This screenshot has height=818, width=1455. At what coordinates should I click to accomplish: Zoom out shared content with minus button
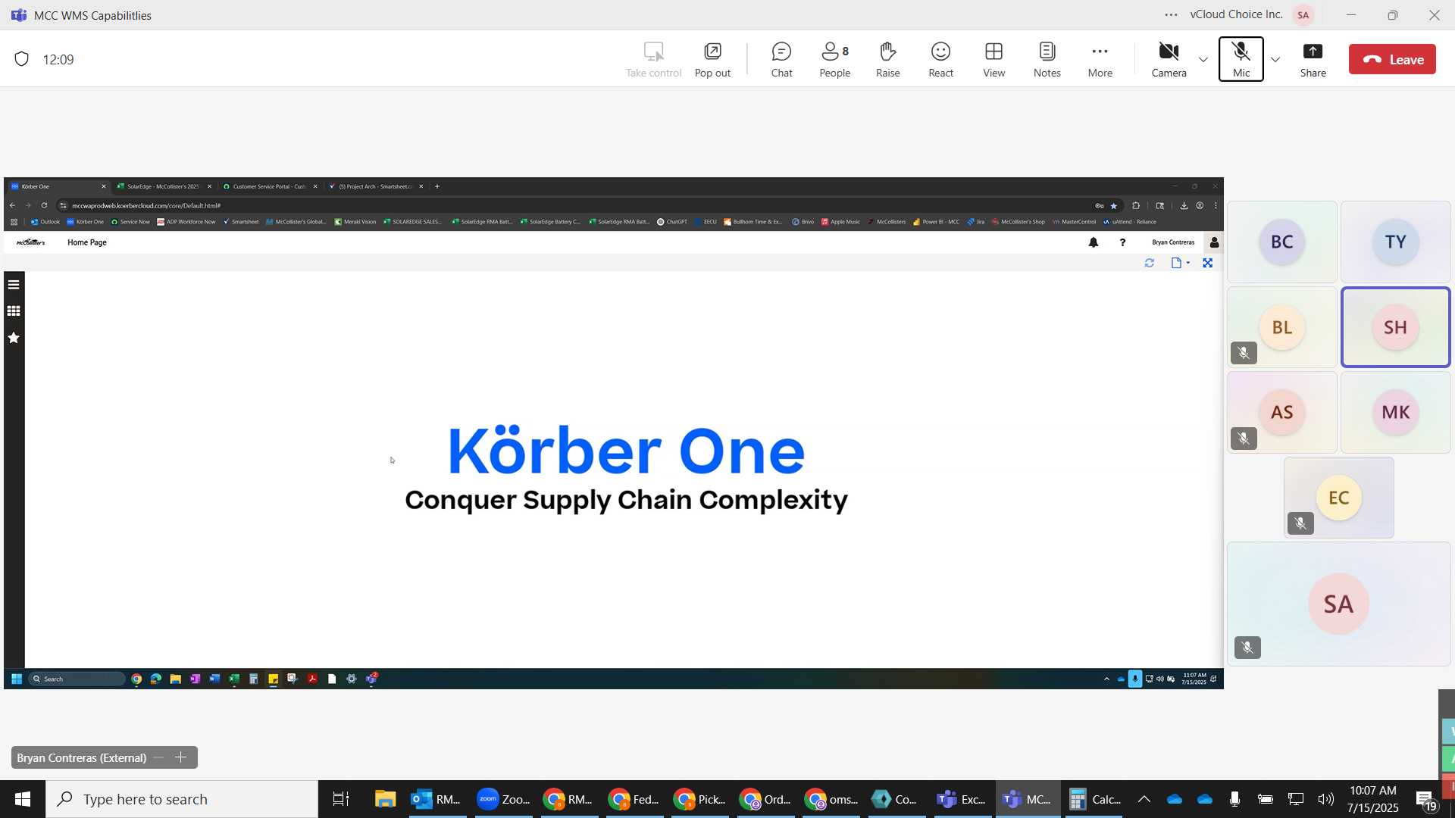[x=158, y=757]
